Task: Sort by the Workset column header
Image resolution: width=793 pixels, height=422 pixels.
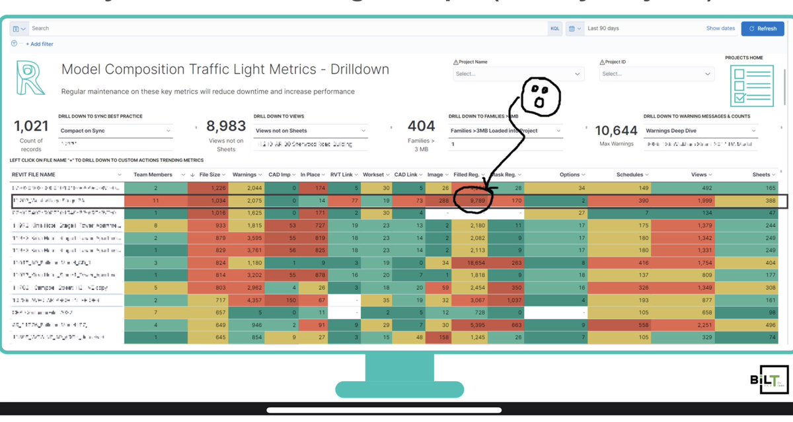Action: [373, 175]
